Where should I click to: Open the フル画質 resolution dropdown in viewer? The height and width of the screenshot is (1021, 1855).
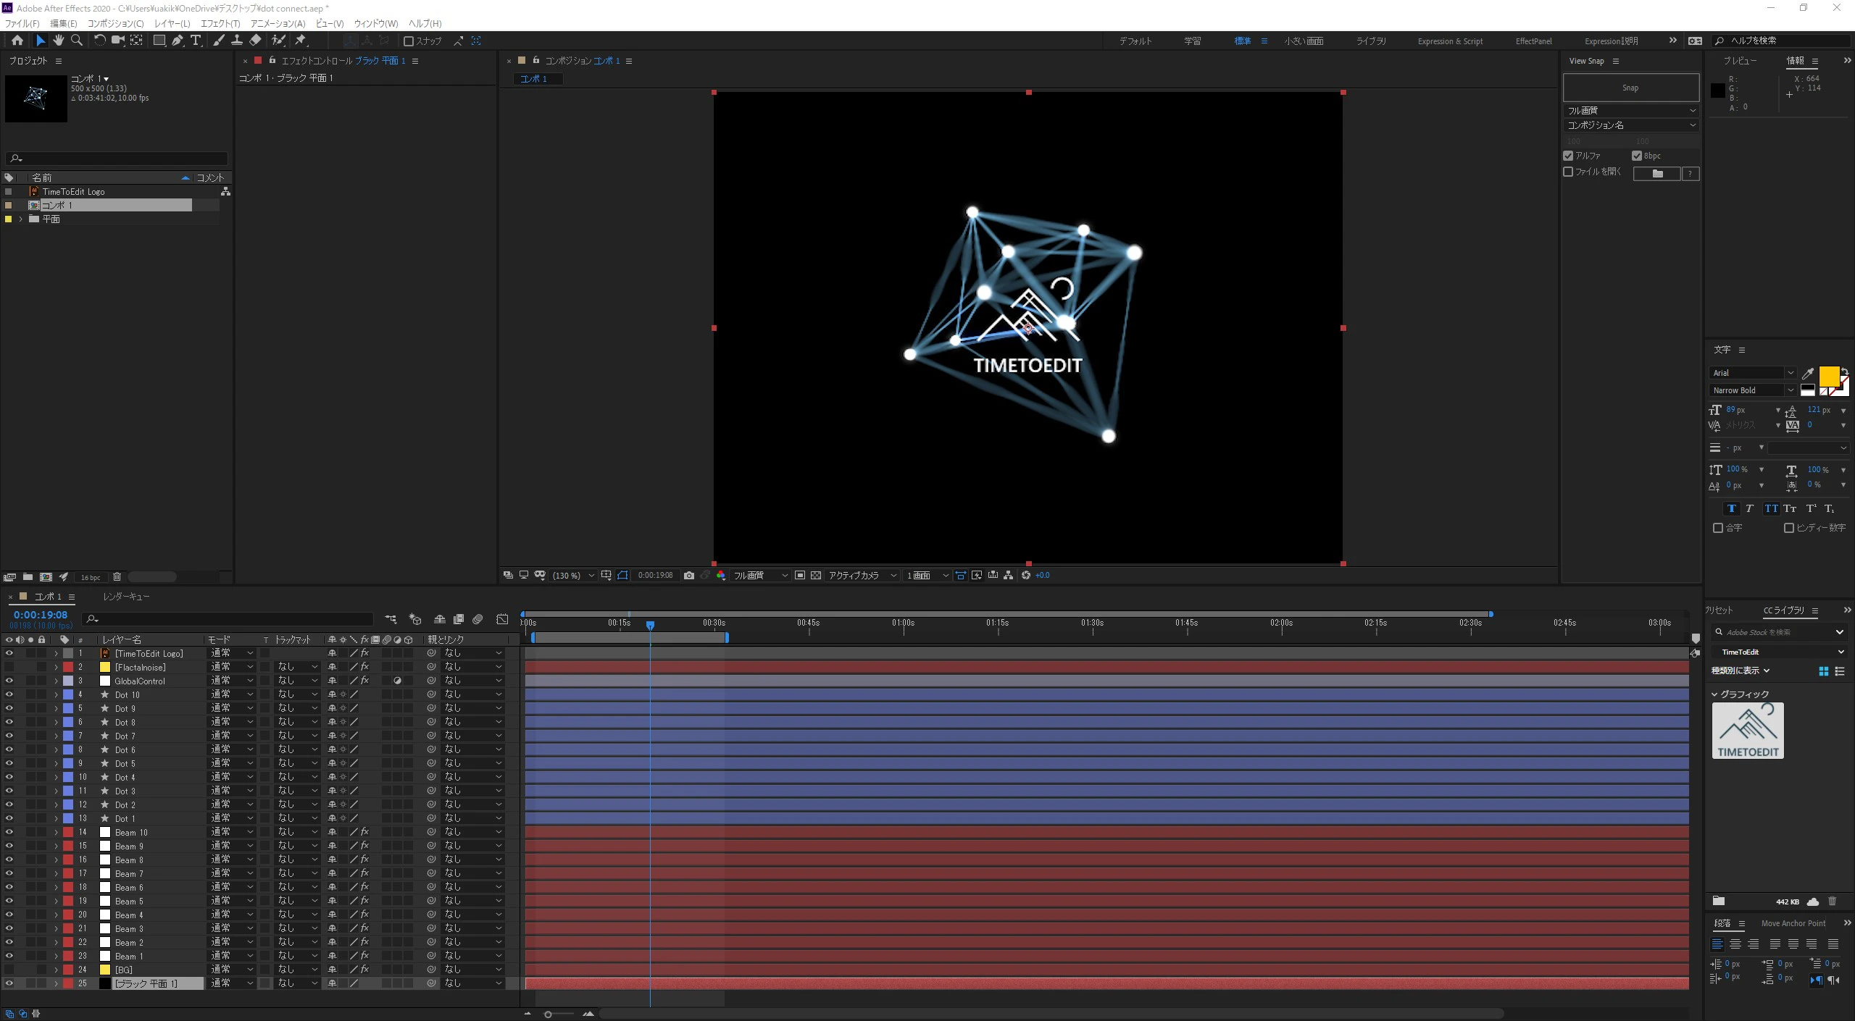(759, 576)
